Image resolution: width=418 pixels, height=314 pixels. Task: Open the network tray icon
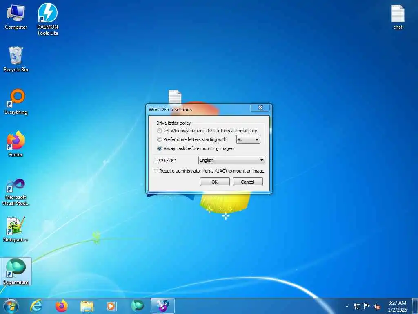pyautogui.click(x=357, y=306)
